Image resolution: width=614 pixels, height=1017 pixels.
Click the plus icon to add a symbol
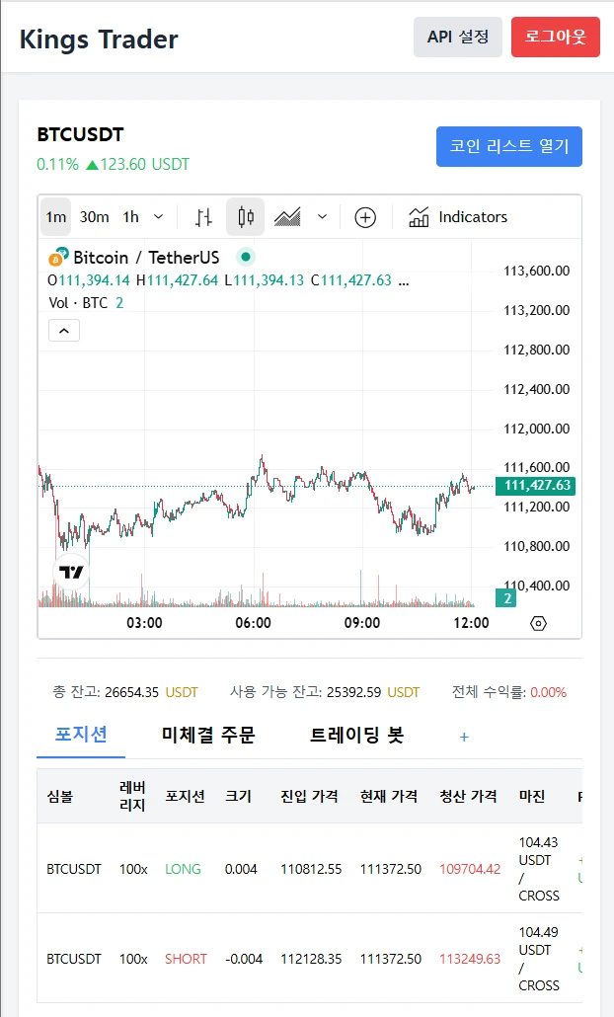tap(365, 216)
